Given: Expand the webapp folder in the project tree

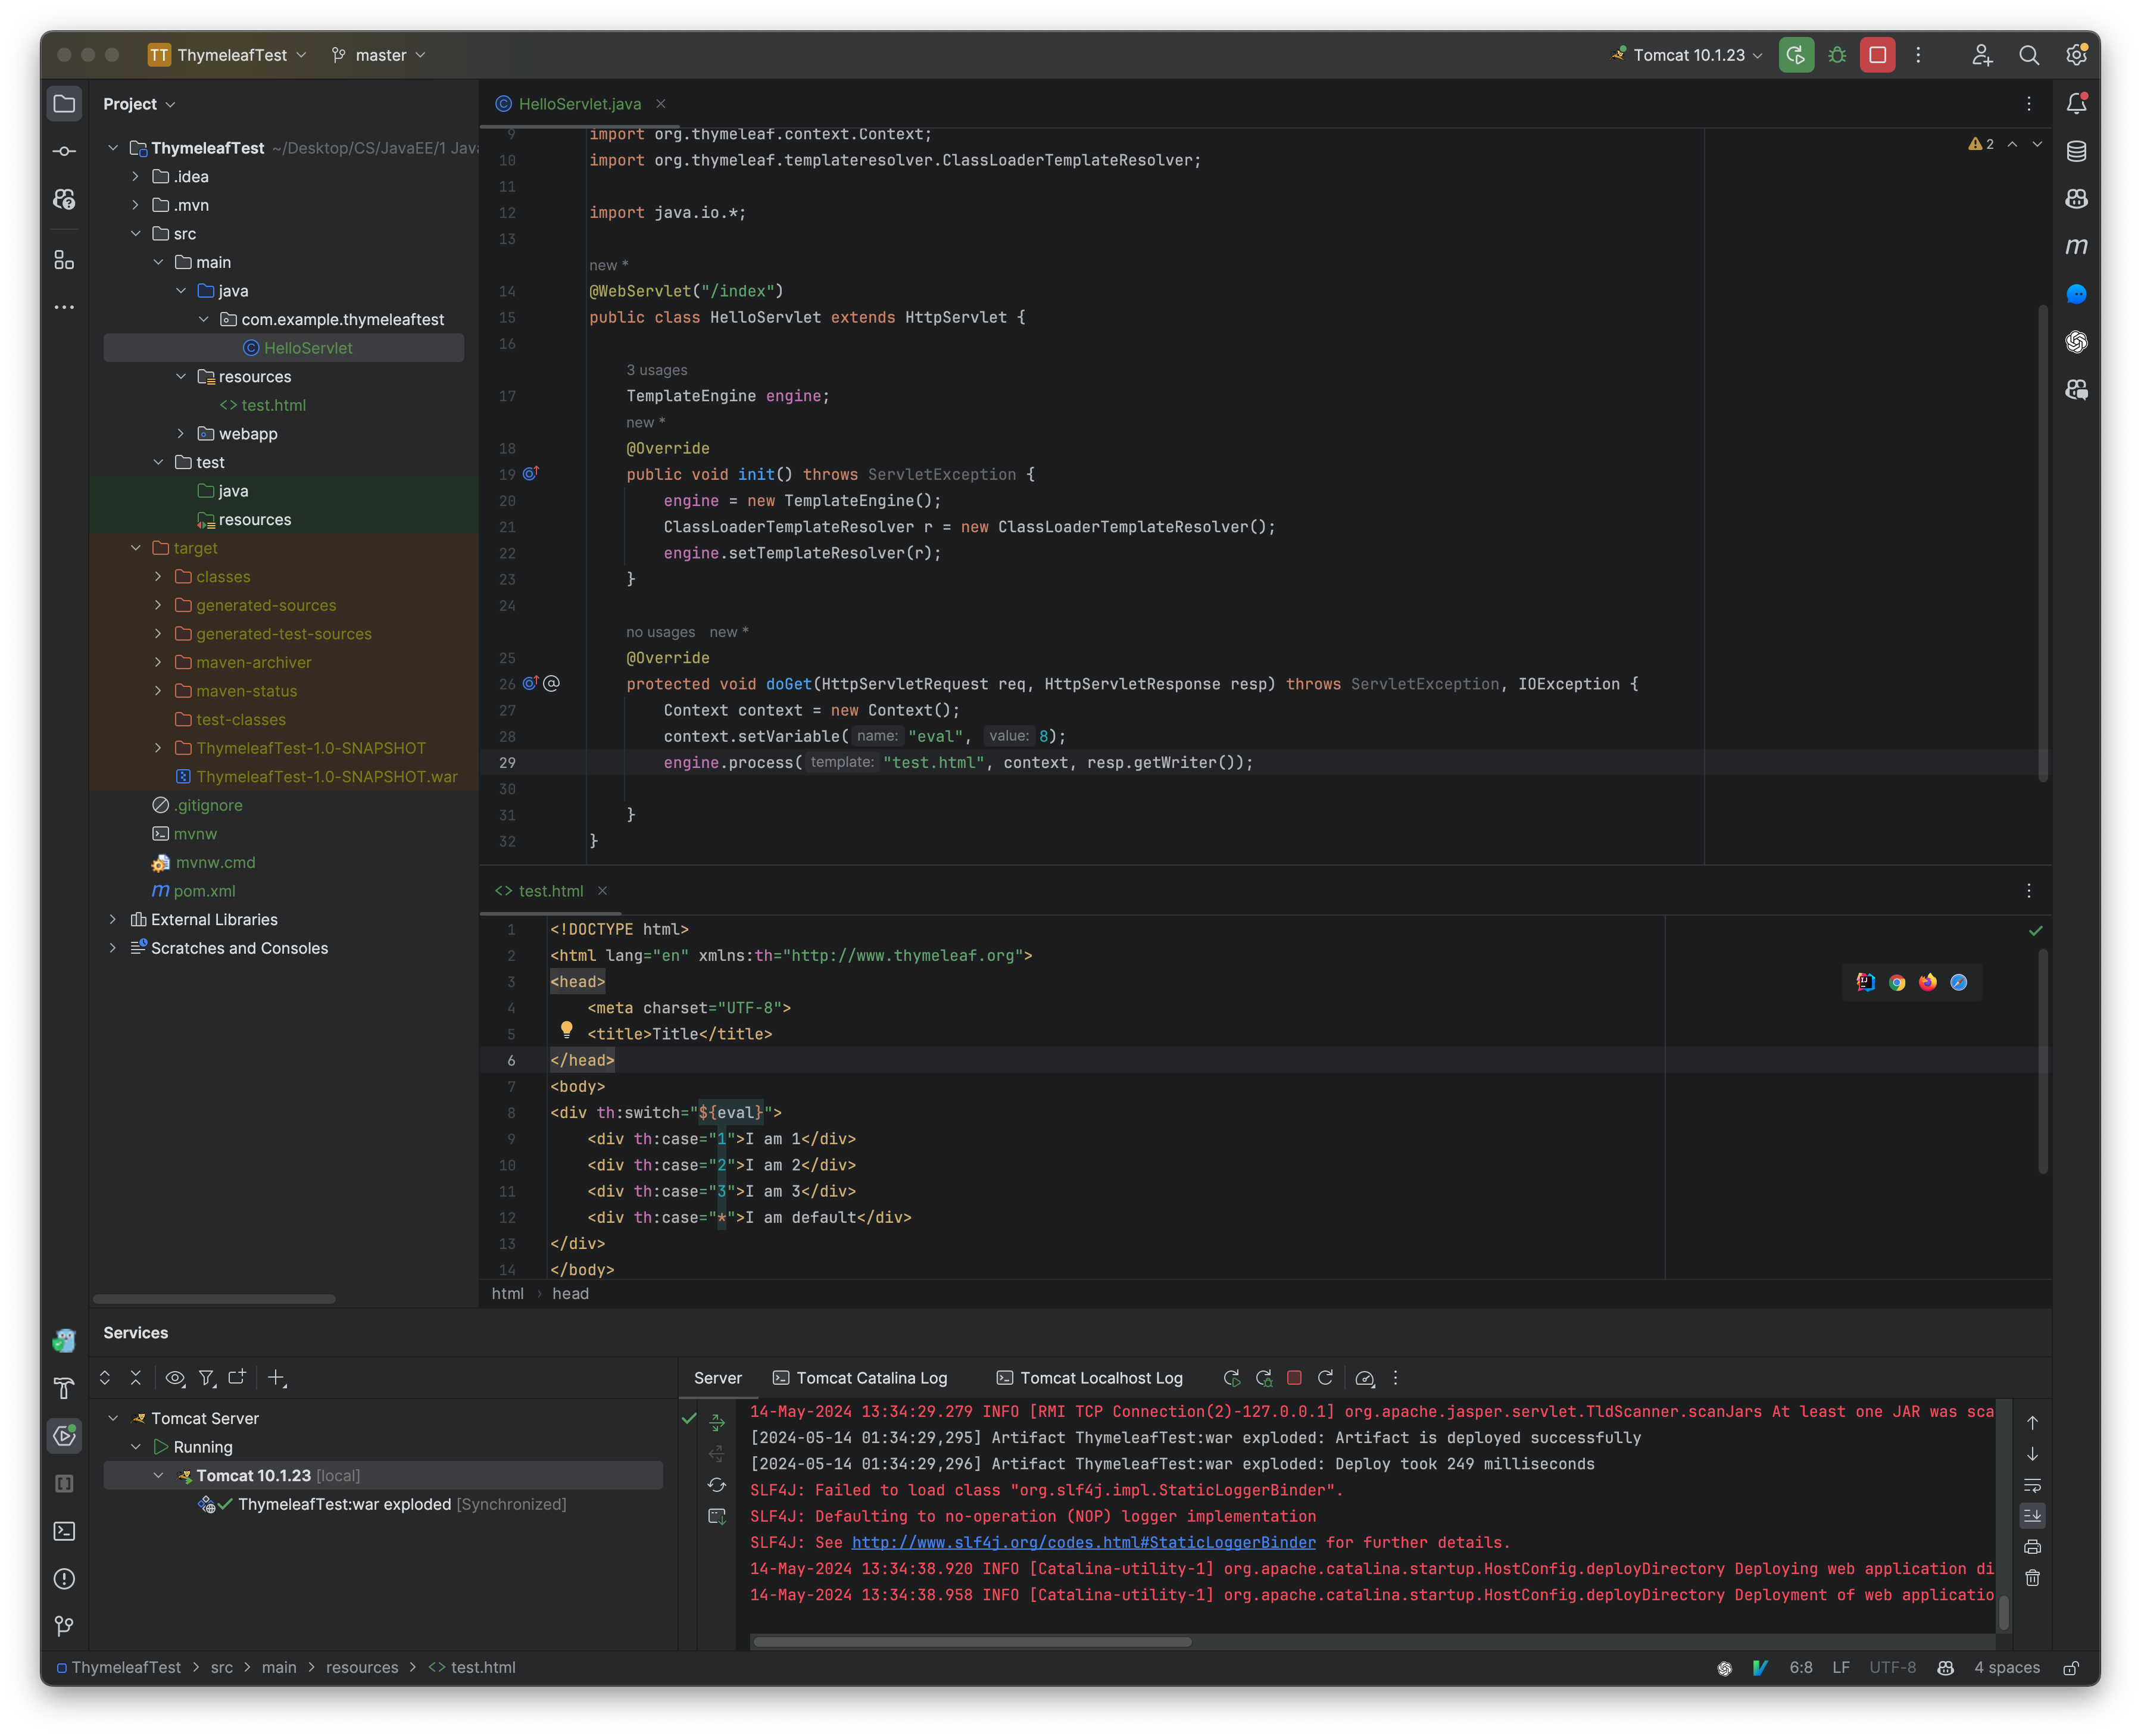Looking at the screenshot, I should tap(181, 433).
